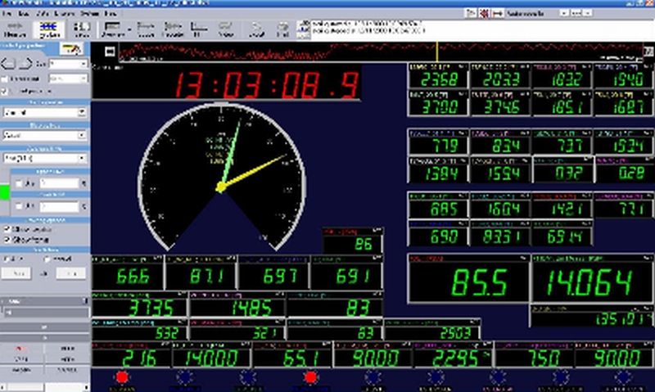
Task: Click the 2295 digital display in bottom row
Action: [453, 355]
